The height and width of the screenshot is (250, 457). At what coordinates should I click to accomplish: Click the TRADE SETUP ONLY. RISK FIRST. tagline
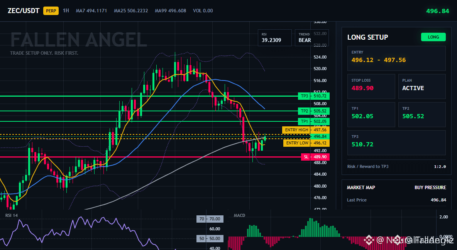tap(44, 53)
